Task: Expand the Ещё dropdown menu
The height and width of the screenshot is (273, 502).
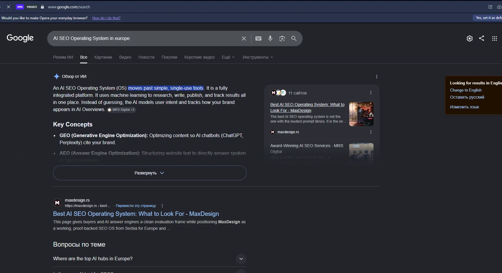Action: coord(228,57)
